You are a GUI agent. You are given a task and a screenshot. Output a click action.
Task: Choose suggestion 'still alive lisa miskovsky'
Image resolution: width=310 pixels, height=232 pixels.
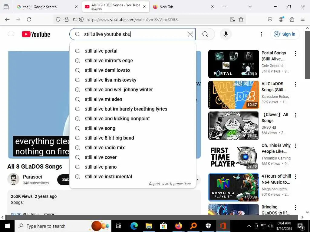click(x=133, y=80)
